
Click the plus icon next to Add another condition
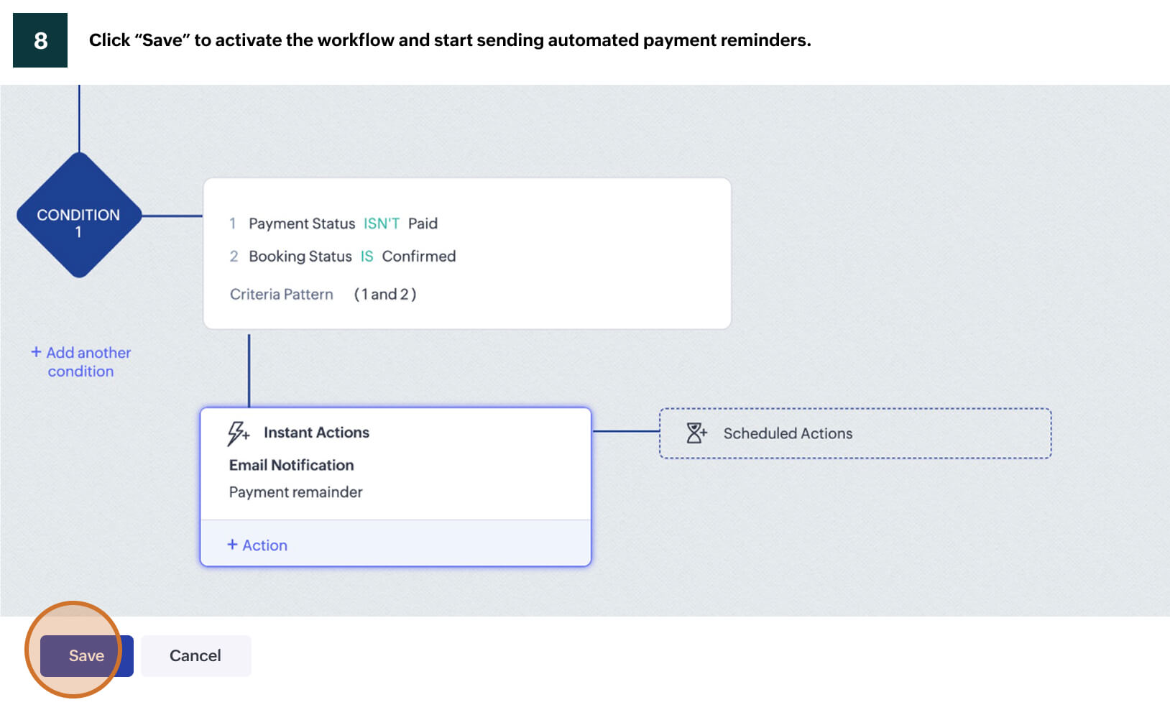click(36, 352)
